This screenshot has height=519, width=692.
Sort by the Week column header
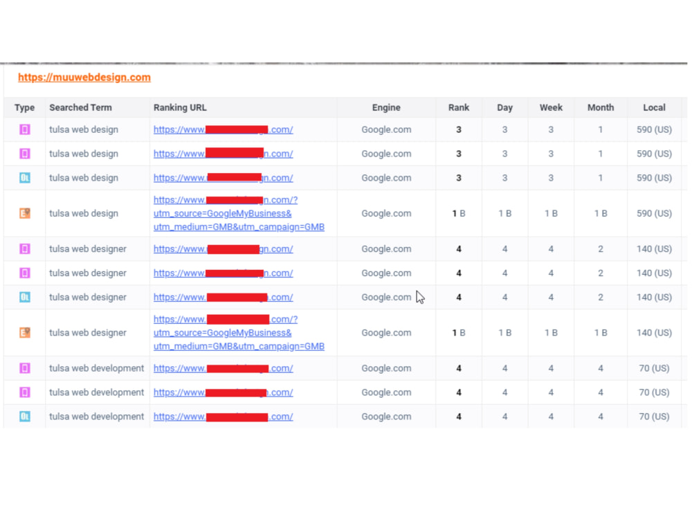click(551, 108)
